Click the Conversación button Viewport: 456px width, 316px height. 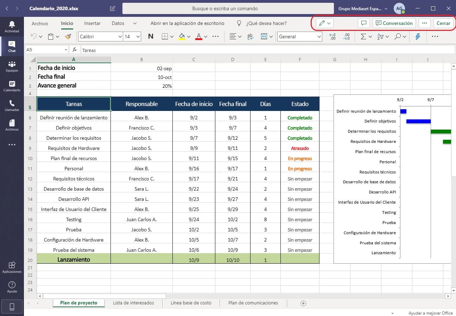(x=394, y=23)
